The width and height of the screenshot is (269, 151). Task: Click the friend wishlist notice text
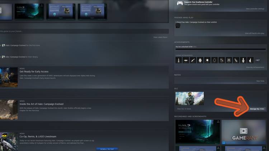(196, 22)
